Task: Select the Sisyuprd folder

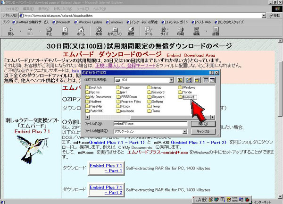Action: 156,92
